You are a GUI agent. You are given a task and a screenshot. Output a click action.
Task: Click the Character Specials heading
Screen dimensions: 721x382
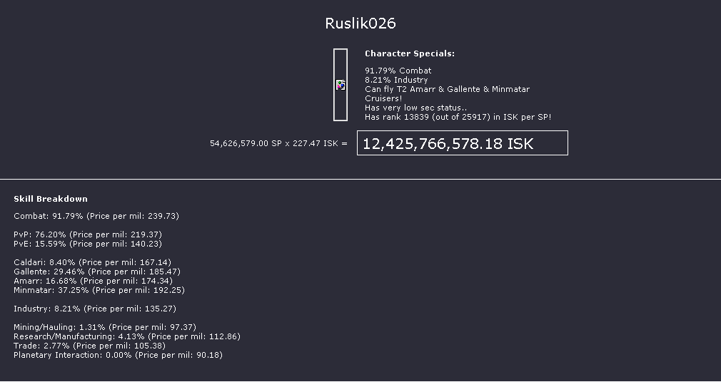(410, 53)
